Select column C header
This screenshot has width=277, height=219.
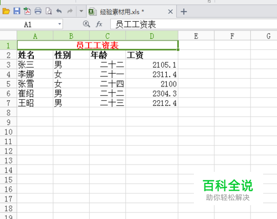click(x=107, y=36)
